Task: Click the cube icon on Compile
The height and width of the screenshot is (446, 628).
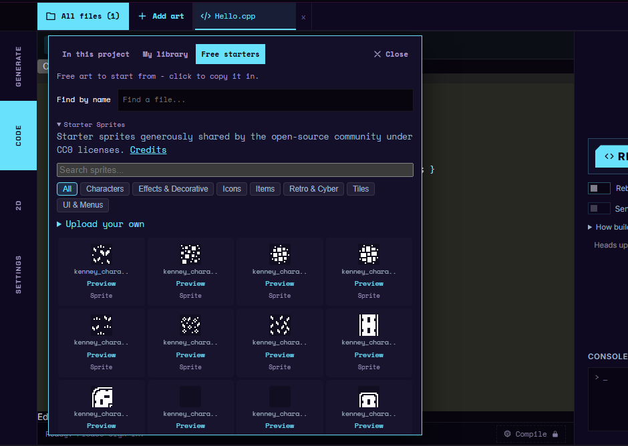Action: point(507,433)
